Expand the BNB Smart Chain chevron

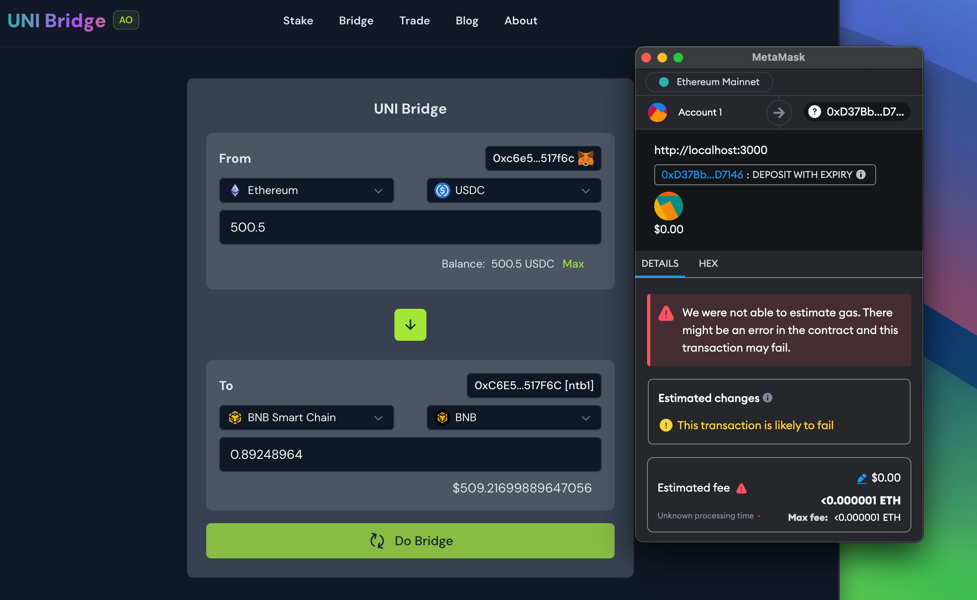point(378,418)
